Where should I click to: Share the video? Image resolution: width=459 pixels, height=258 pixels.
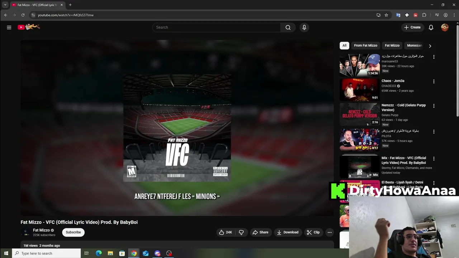point(260,232)
